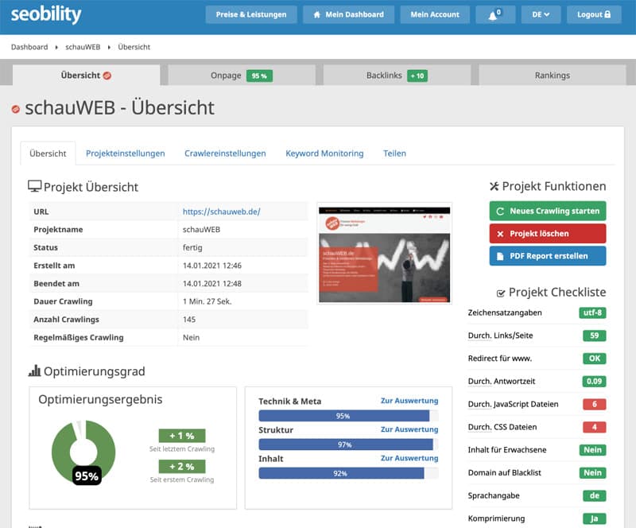The width and height of the screenshot is (636, 528).
Task: Click the 95% donut chart
Action: point(83,452)
